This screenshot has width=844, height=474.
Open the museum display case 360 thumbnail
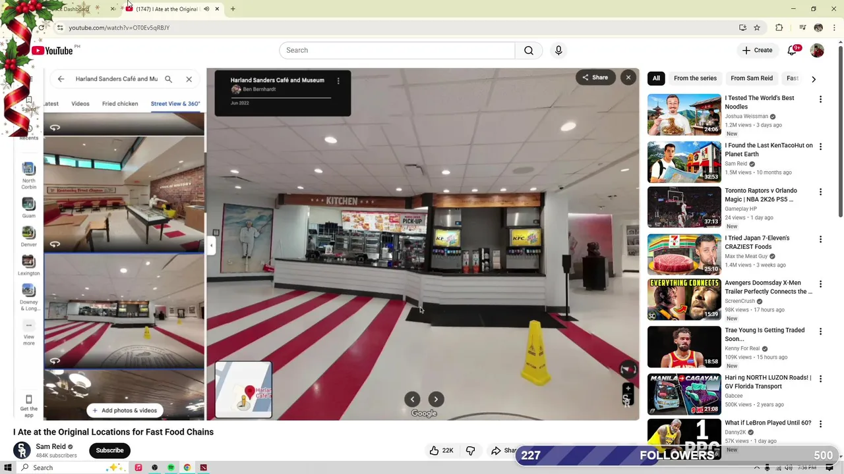click(124, 194)
